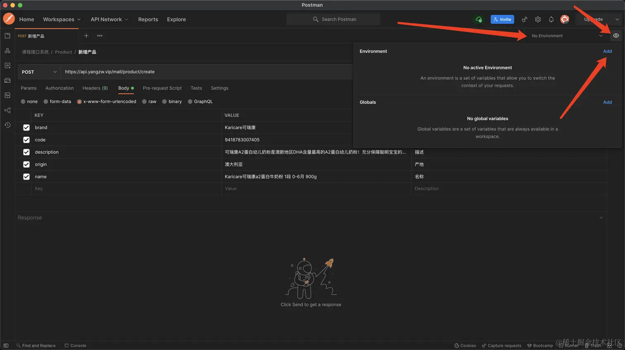
Task: Uncheck the description parameter checkbox
Action: (26, 152)
